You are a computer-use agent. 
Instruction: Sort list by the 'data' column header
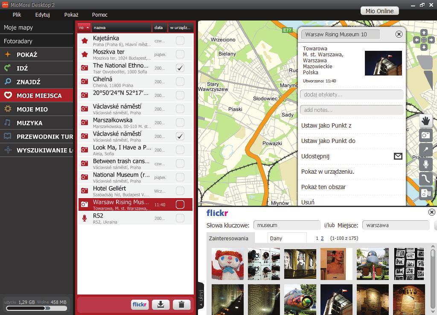(160, 28)
